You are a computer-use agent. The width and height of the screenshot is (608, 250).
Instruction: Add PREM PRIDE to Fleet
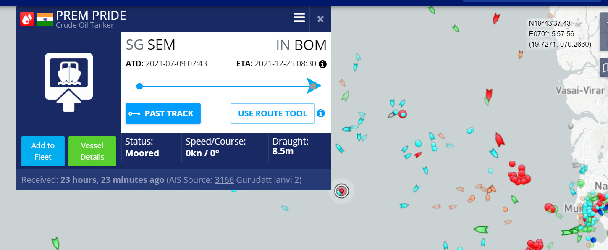point(43,151)
